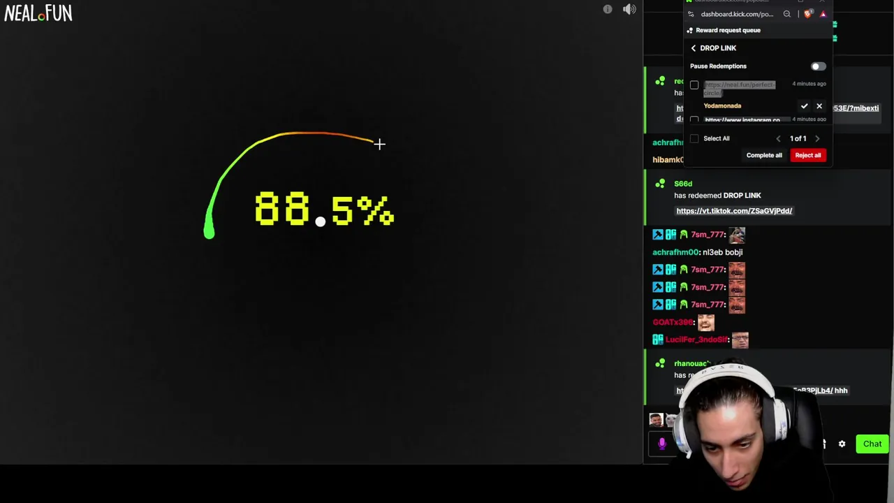
Task: Toggle the game sound speaker icon
Action: [629, 10]
